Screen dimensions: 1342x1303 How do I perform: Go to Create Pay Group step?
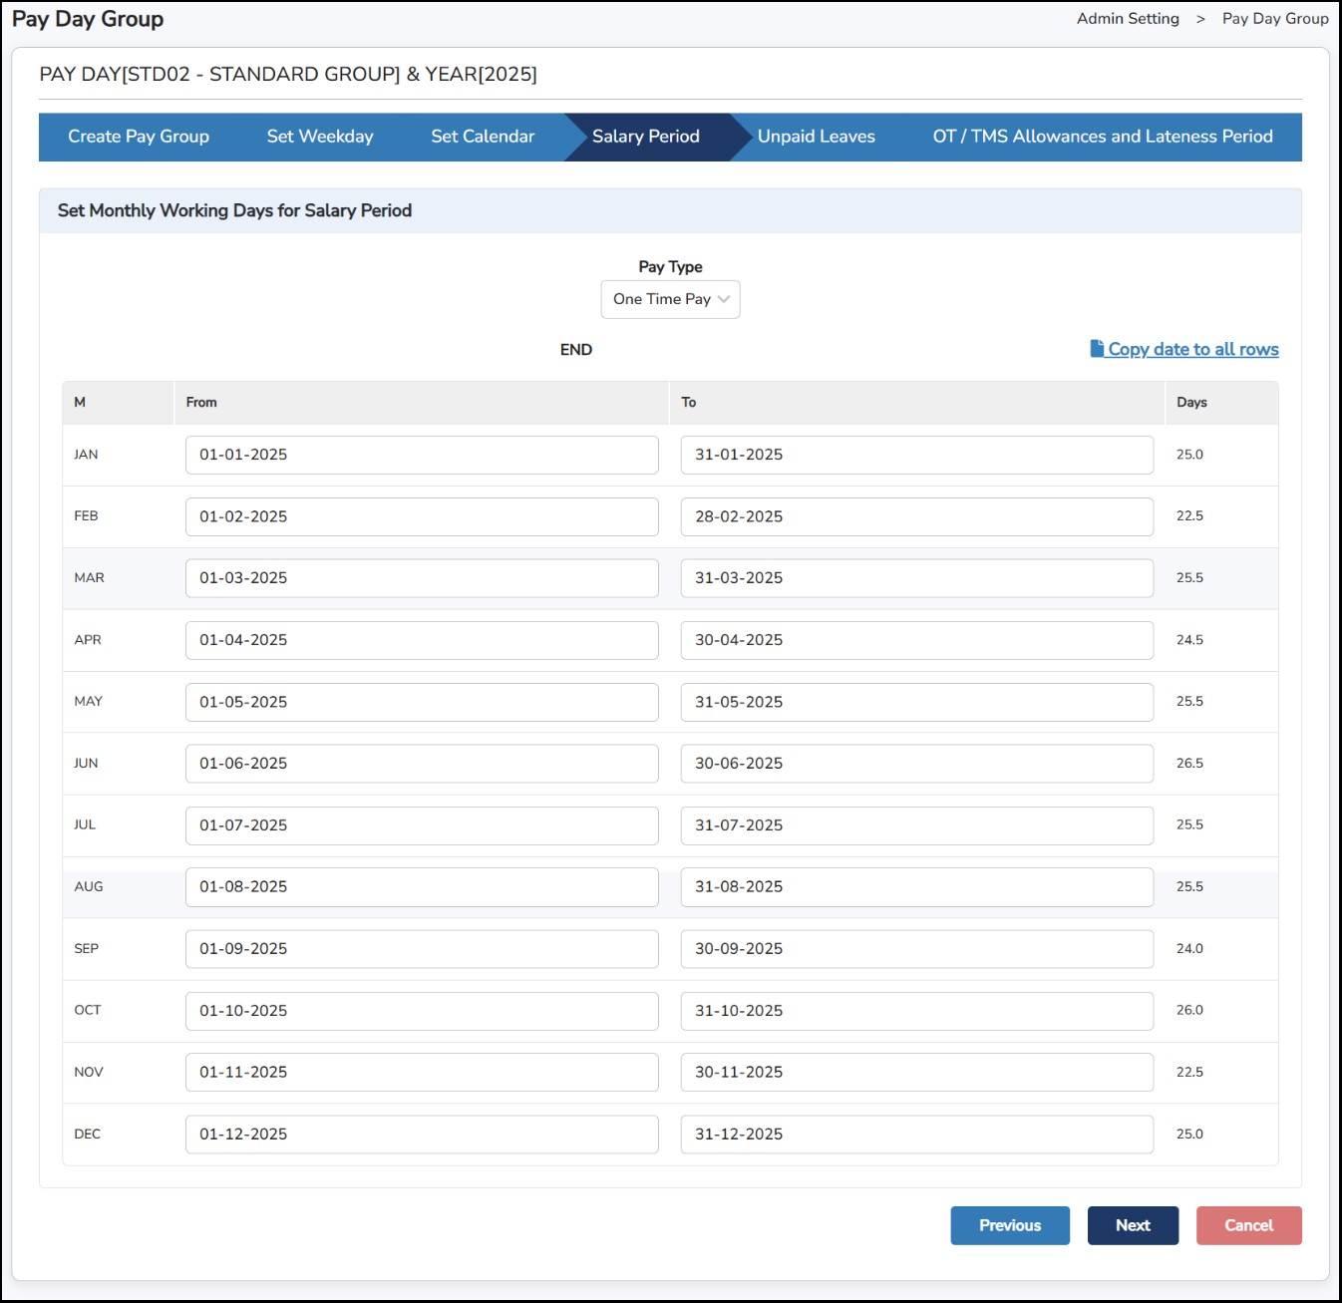[x=139, y=137]
